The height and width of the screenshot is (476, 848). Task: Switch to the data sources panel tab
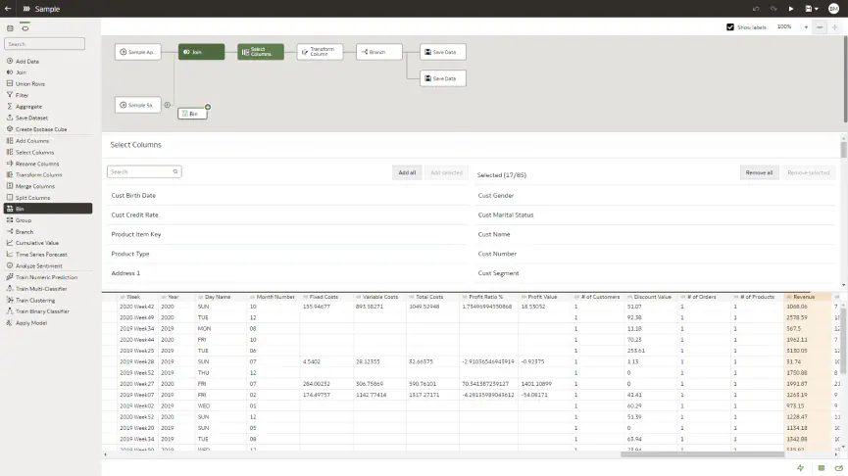coord(10,27)
